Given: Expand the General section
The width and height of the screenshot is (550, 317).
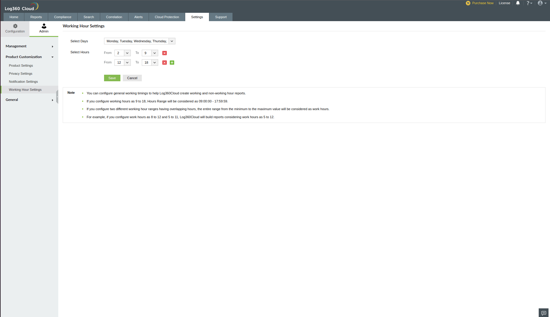Looking at the screenshot, I should coord(29,100).
